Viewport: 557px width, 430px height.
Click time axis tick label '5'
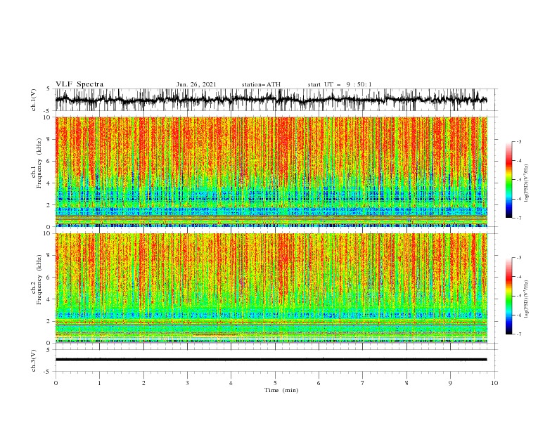click(275, 383)
